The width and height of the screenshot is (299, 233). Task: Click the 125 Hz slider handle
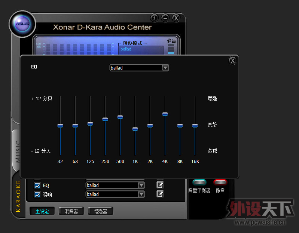click(90, 124)
